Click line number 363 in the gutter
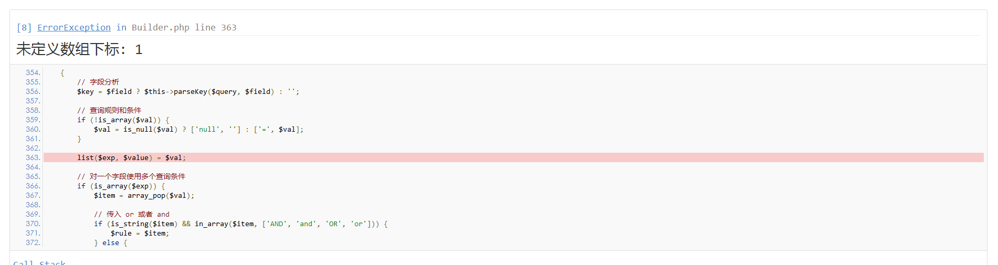The image size is (998, 265). (33, 157)
